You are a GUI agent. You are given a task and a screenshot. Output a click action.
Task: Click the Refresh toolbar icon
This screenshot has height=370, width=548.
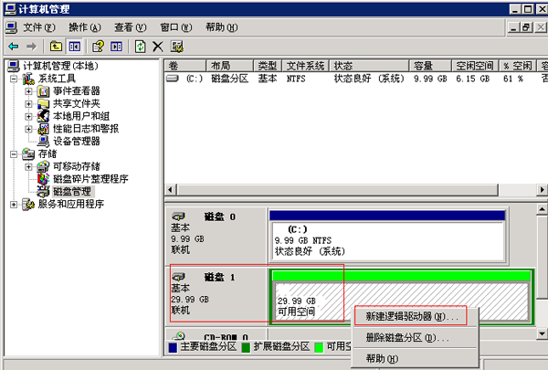point(140,46)
